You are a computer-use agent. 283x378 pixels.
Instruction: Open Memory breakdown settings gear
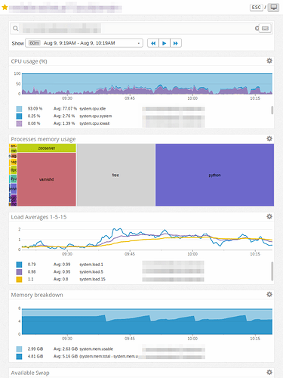269,294
